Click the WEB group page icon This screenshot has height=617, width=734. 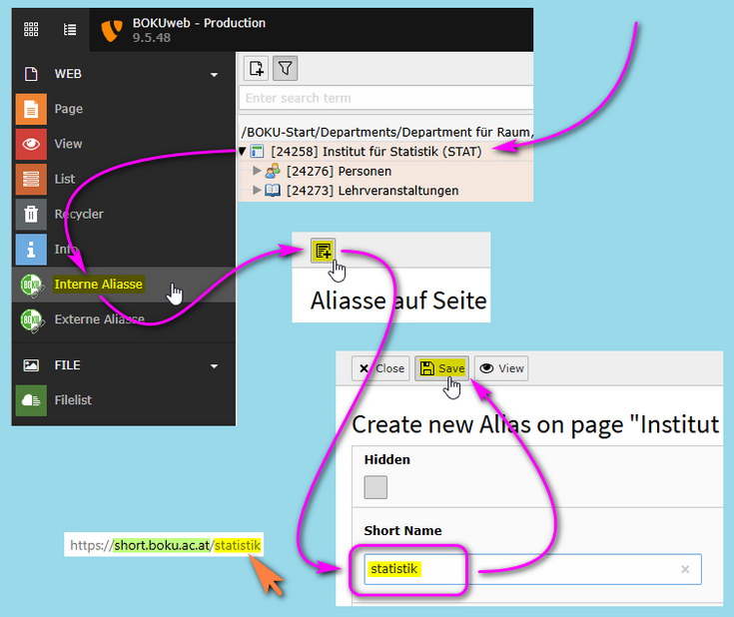[31, 74]
